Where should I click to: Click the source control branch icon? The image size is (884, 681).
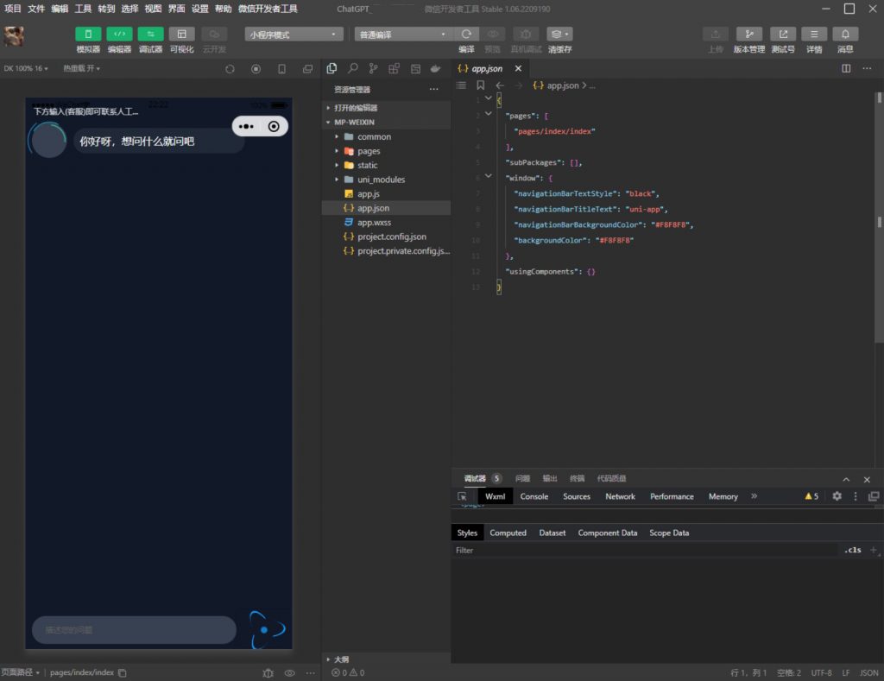(x=373, y=68)
